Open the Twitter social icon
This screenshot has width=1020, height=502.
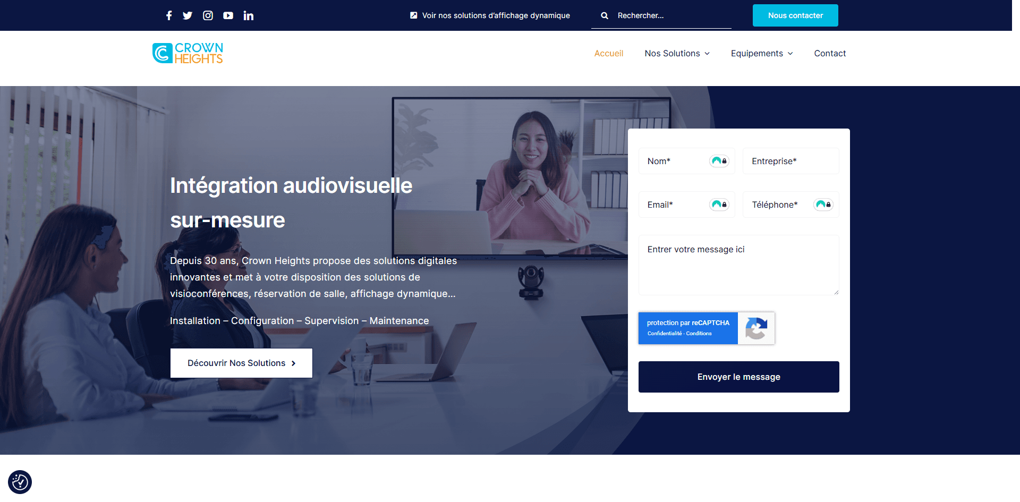[x=188, y=15]
